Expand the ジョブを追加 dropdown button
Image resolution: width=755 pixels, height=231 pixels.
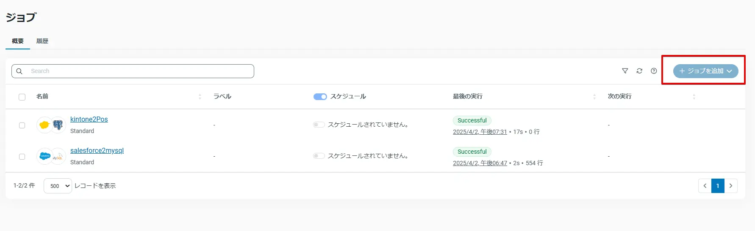point(705,71)
